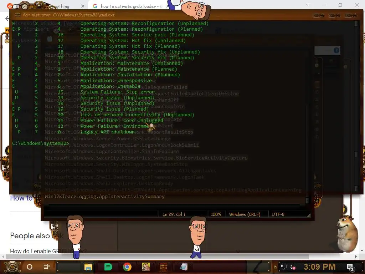Click the muted volume tray icon
365x274 pixels.
pyautogui.click(x=292, y=267)
